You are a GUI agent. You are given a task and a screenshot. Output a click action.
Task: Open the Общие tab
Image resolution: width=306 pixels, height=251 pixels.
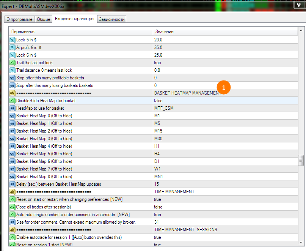(44, 19)
